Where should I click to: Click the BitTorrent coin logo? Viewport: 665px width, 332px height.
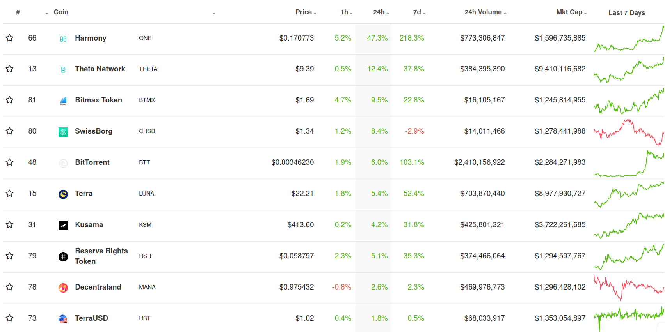click(x=63, y=163)
